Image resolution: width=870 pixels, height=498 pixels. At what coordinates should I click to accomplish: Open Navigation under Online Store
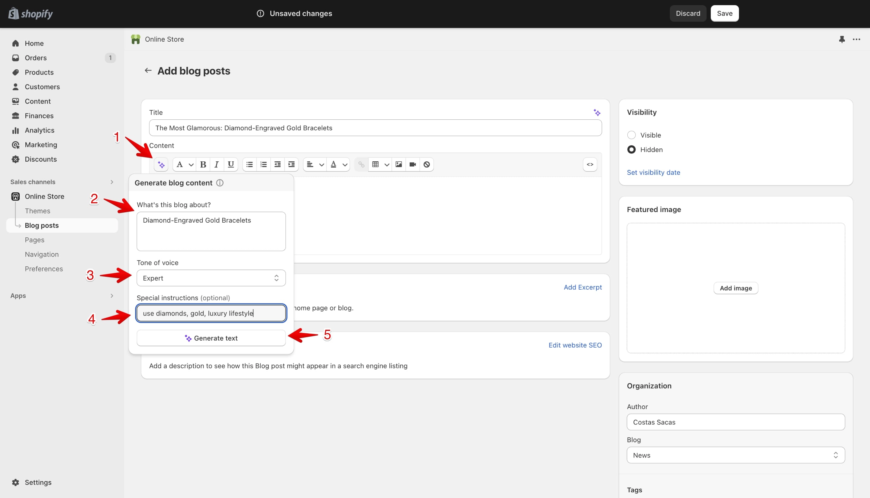tap(41, 255)
